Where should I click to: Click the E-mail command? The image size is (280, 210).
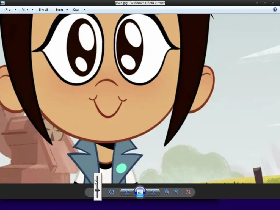pyautogui.click(x=43, y=10)
